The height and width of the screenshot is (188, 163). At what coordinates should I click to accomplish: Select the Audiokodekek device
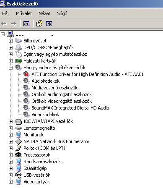(x=46, y=81)
